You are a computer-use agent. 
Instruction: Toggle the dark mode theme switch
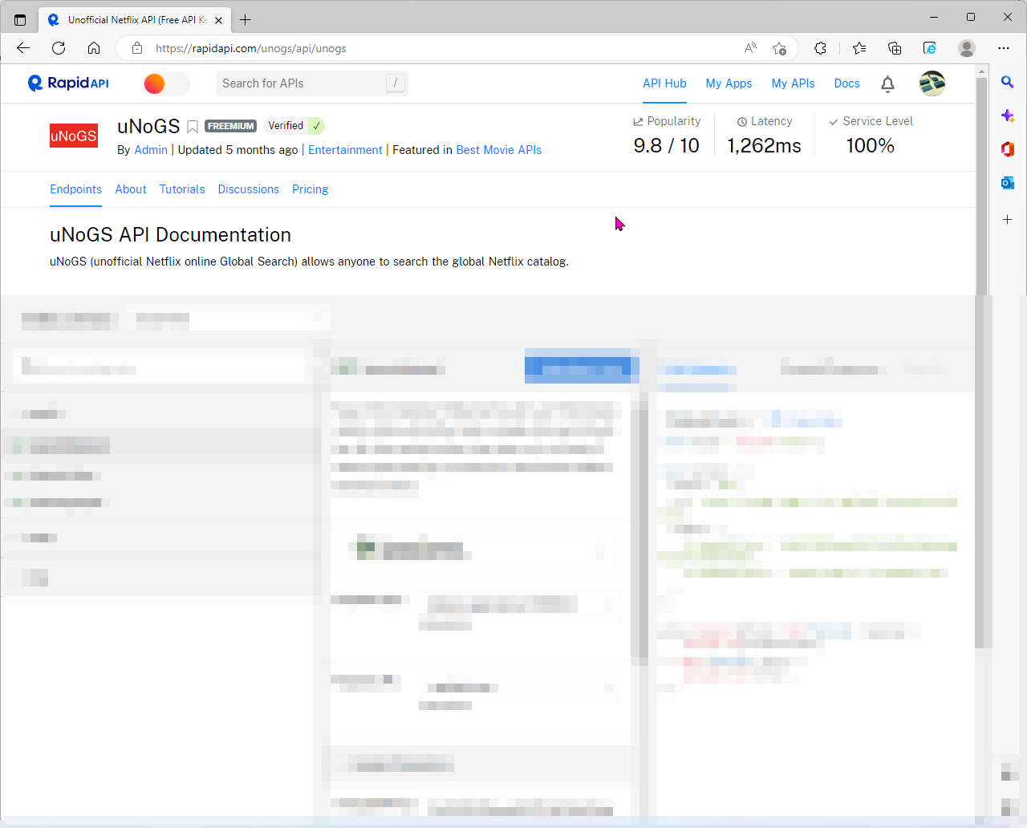(x=166, y=83)
